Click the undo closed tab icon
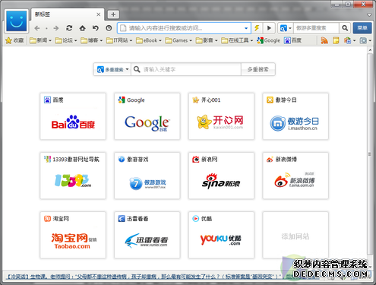This screenshot has width=376, height=285. coord(96,28)
